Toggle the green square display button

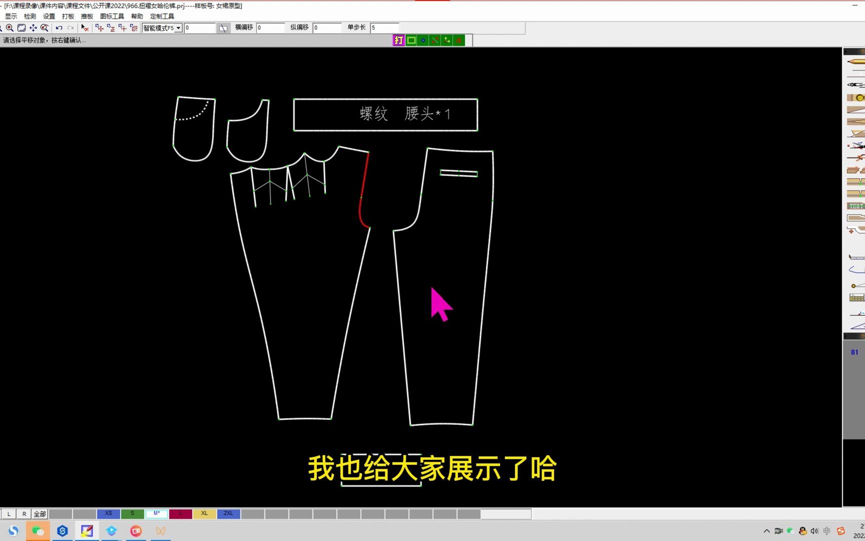coord(410,40)
